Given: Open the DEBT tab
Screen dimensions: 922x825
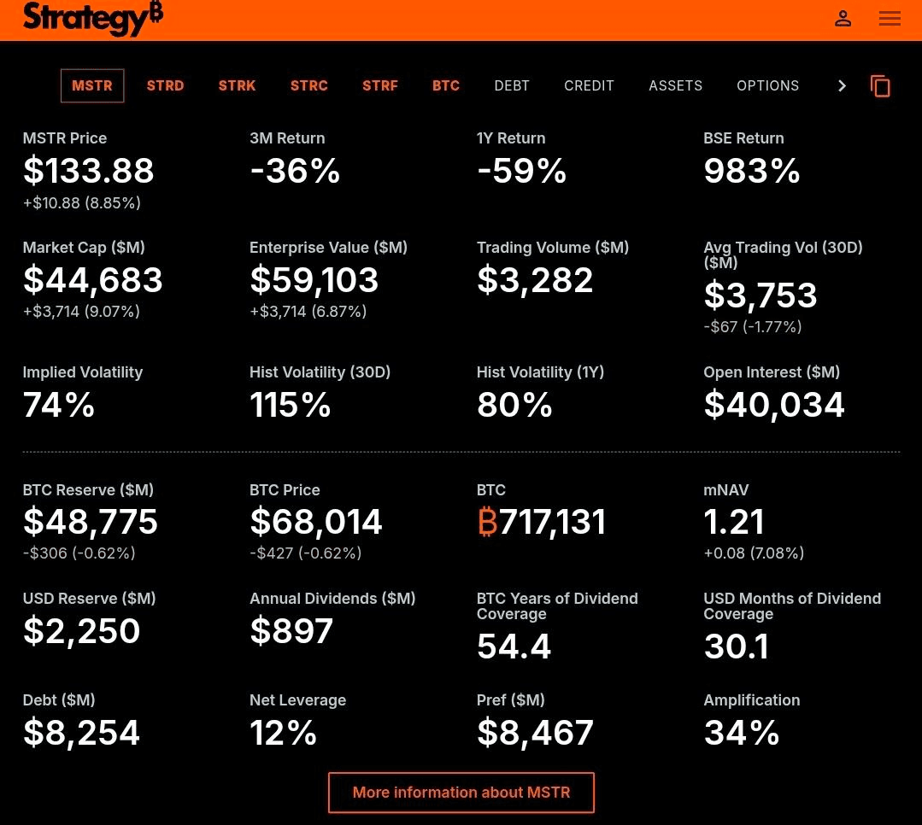Looking at the screenshot, I should tap(512, 86).
